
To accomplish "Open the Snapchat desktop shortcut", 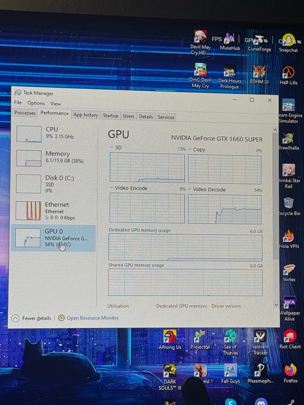I will tap(288, 43).
